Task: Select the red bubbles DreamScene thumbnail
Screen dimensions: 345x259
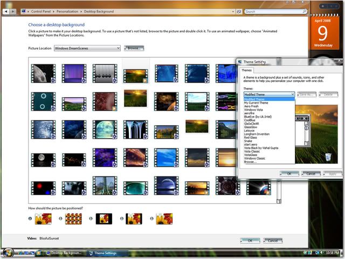Action: coord(105,101)
